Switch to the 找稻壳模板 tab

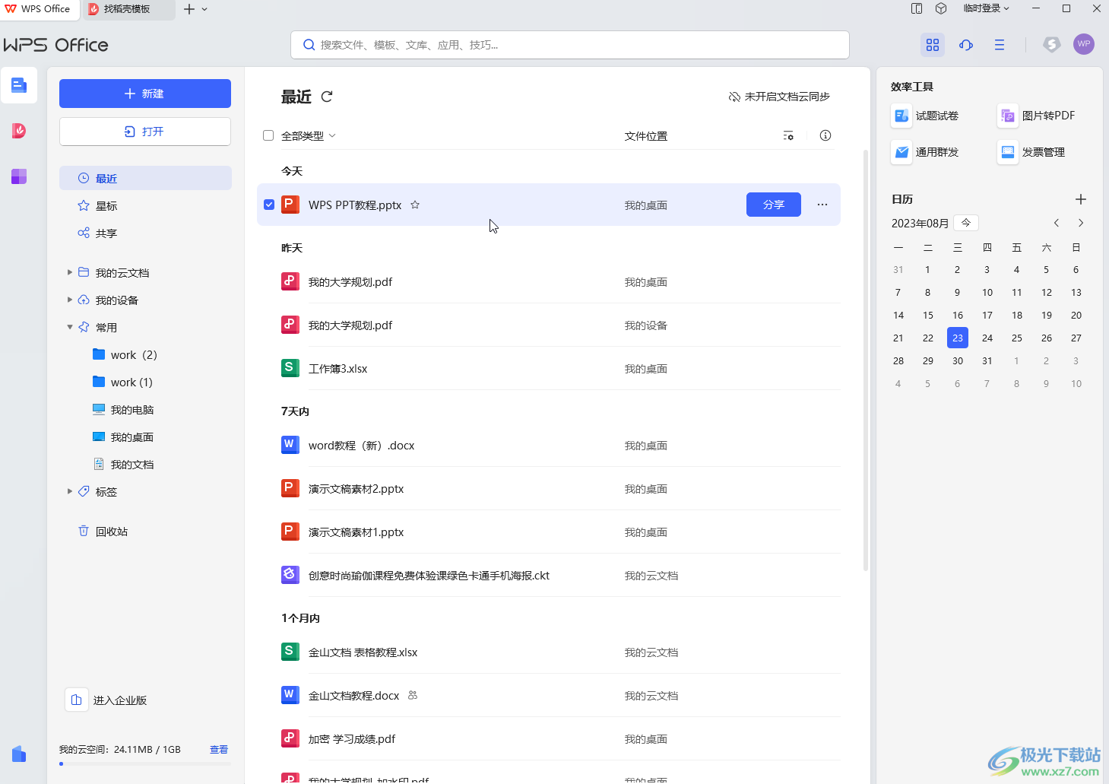(x=128, y=9)
